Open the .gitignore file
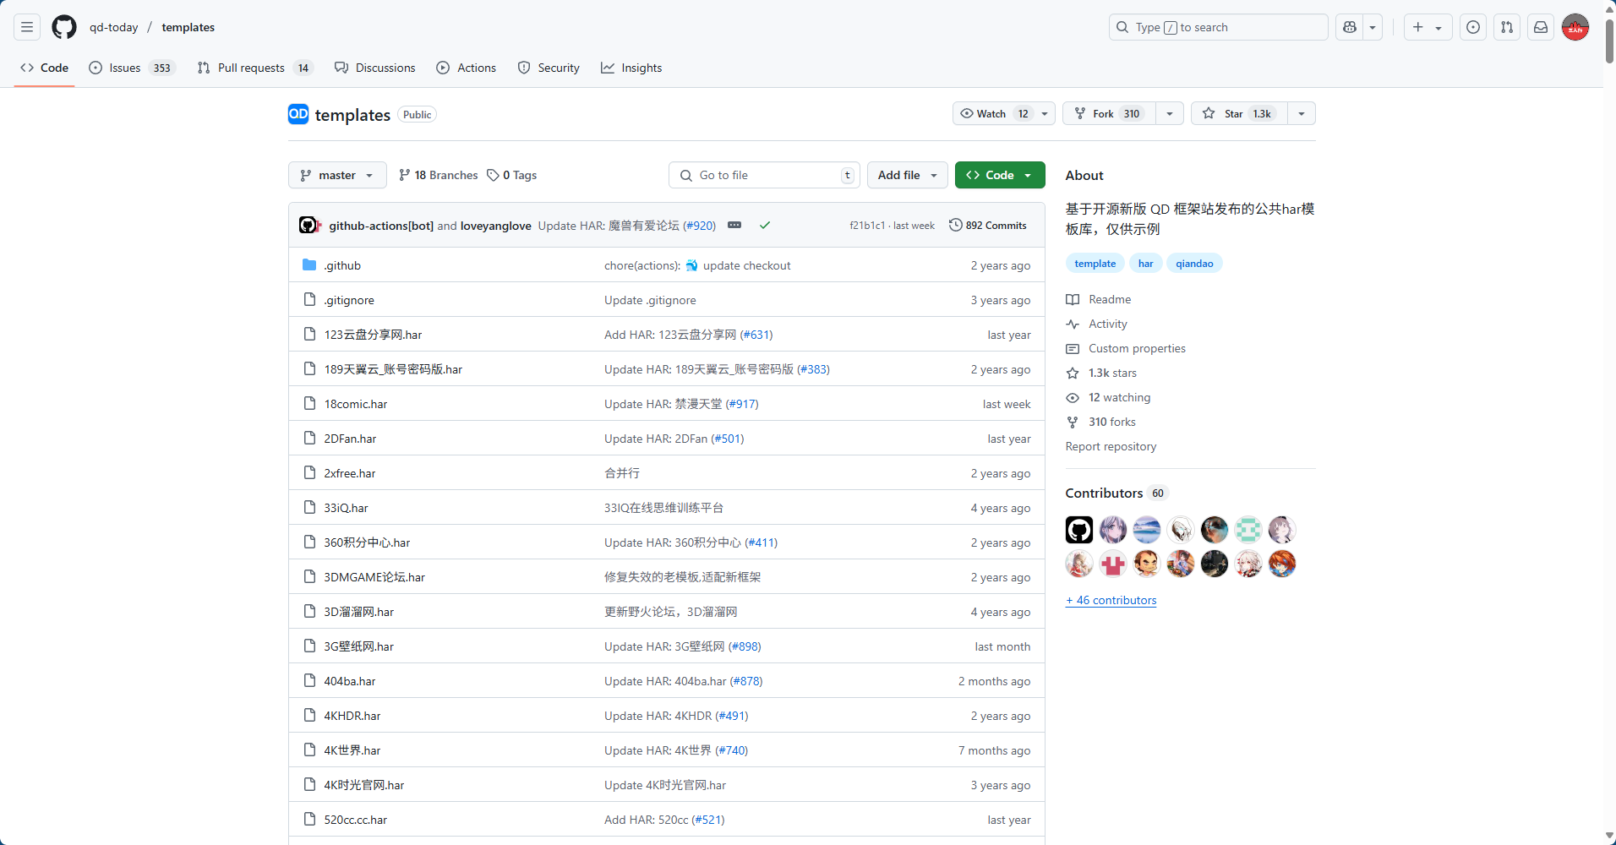Image resolution: width=1616 pixels, height=845 pixels. 349,300
